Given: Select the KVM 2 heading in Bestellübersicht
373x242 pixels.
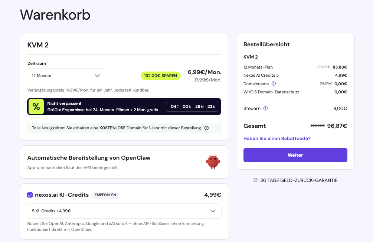Looking at the screenshot, I should point(250,57).
